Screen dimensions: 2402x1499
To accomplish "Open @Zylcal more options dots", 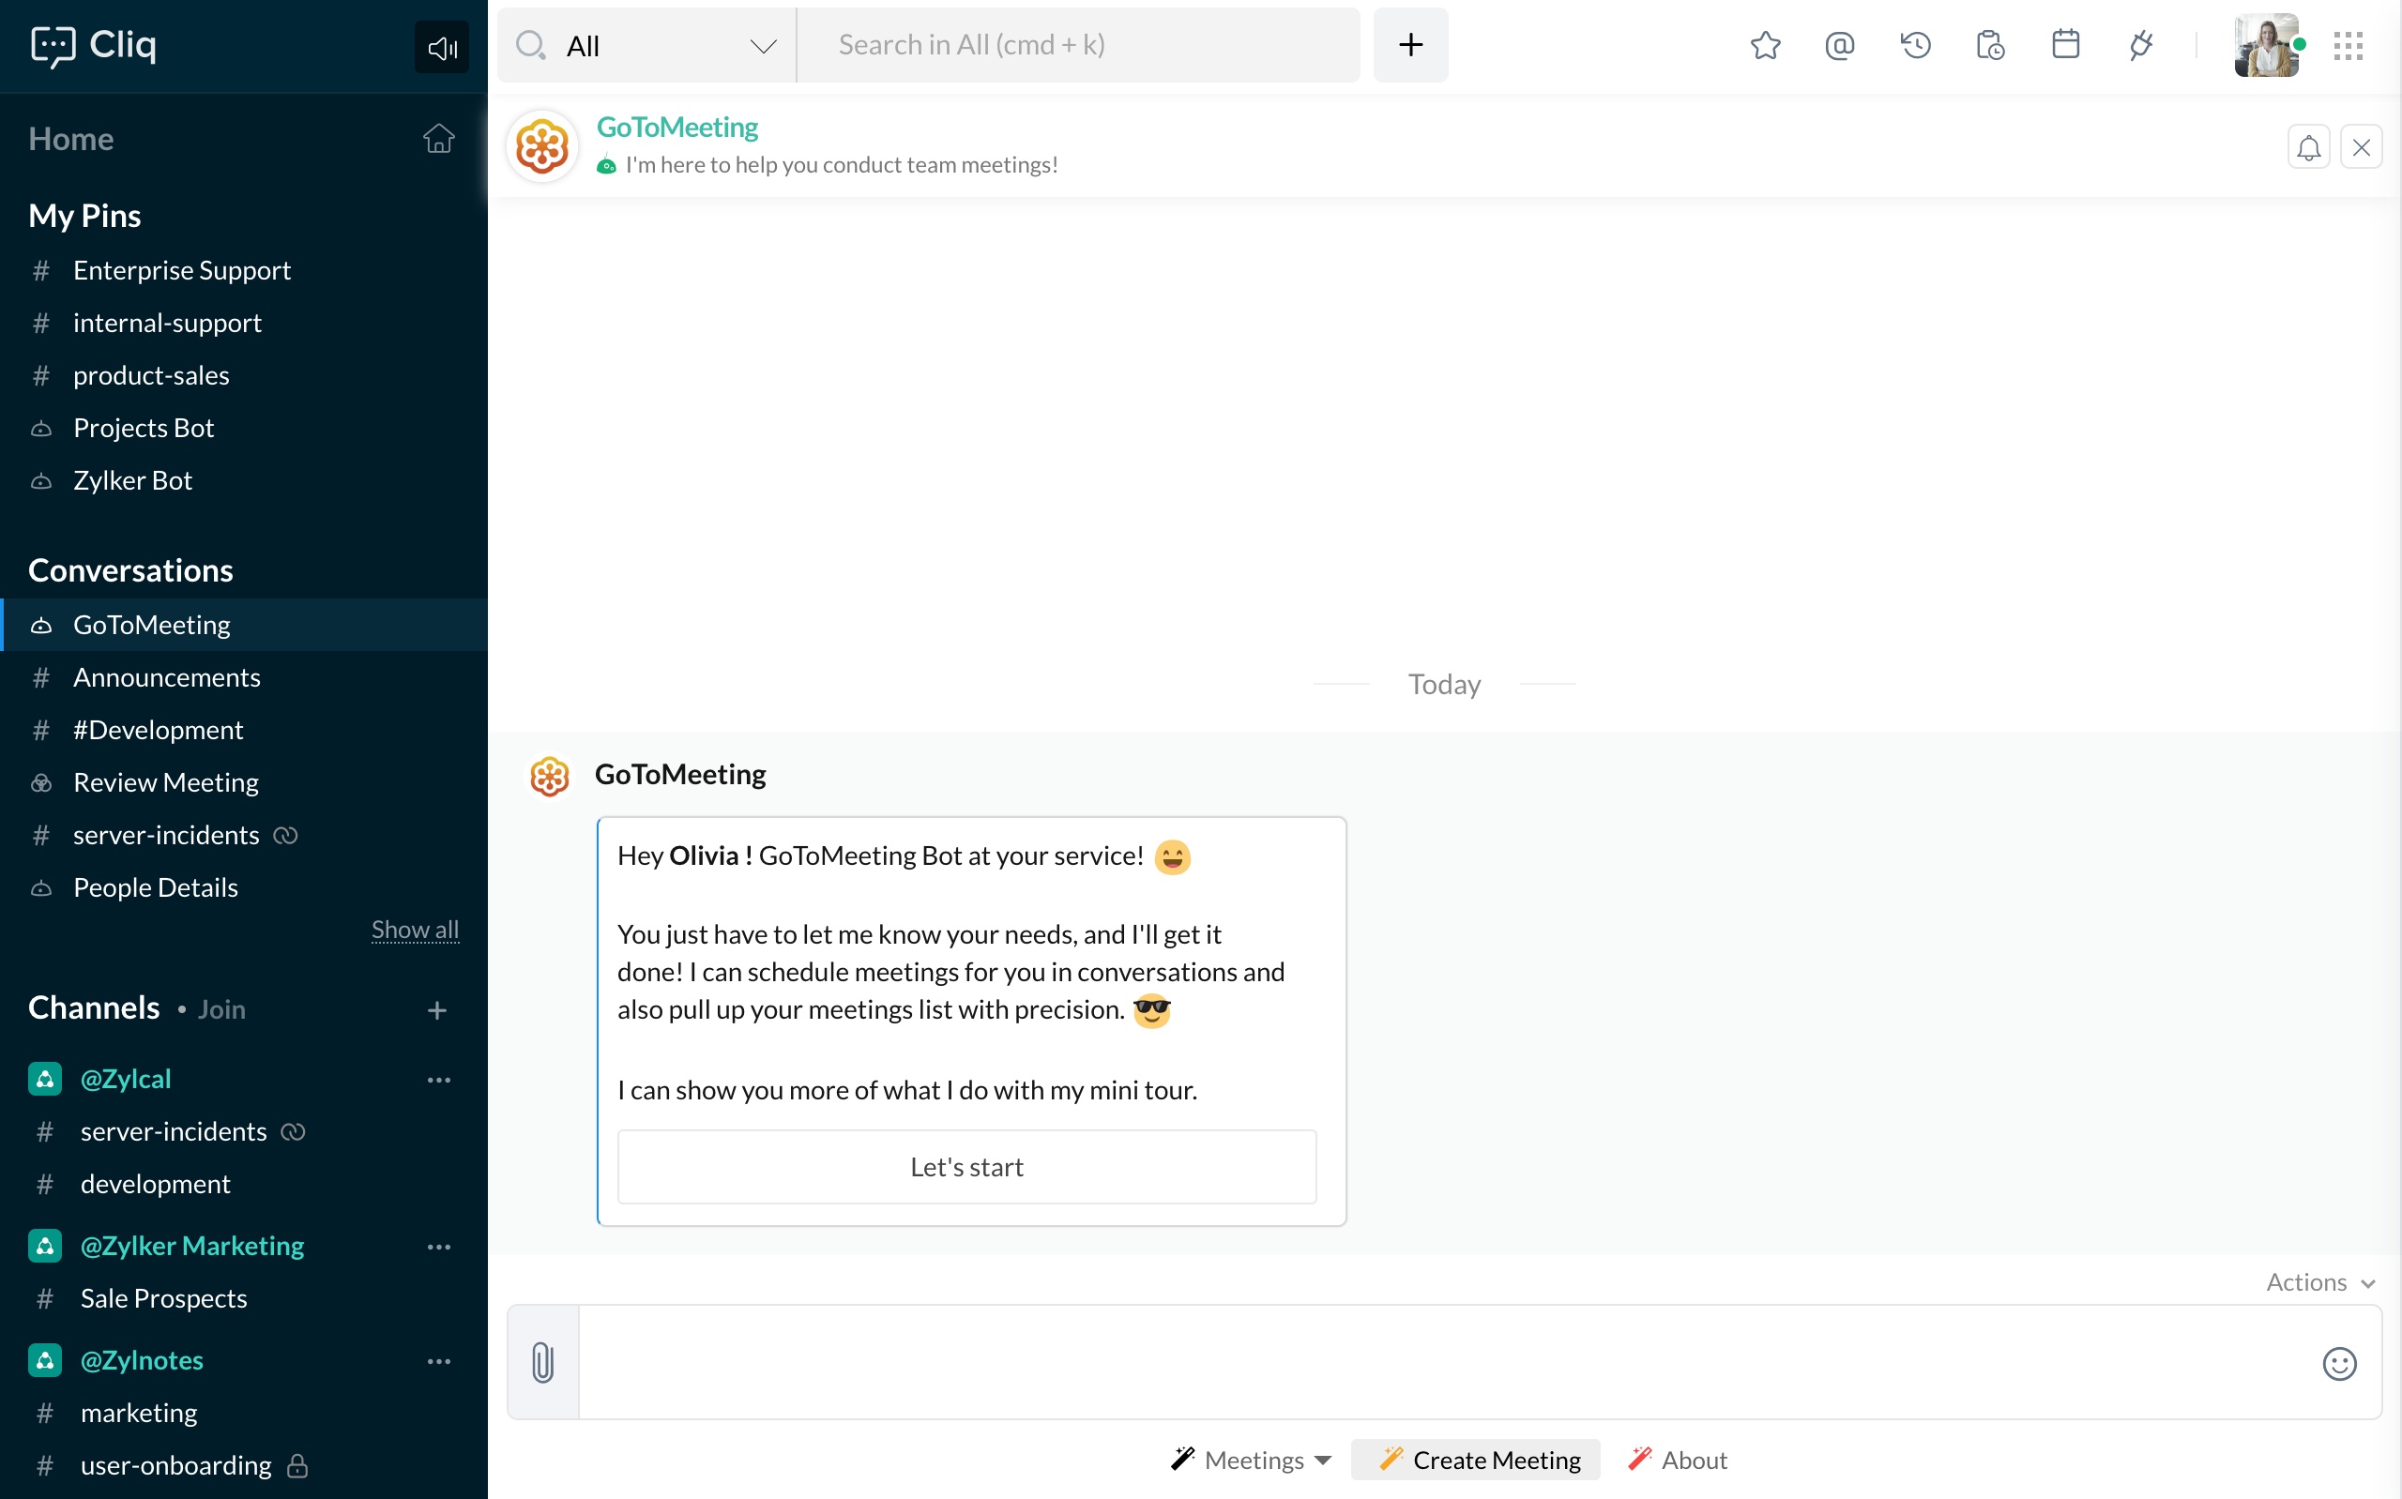I will [x=439, y=1080].
